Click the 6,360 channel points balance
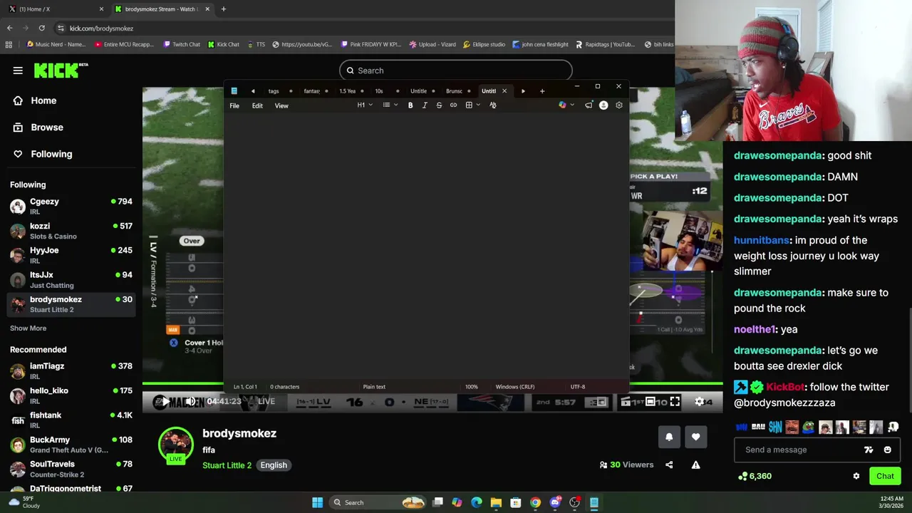912x513 pixels. (x=755, y=476)
